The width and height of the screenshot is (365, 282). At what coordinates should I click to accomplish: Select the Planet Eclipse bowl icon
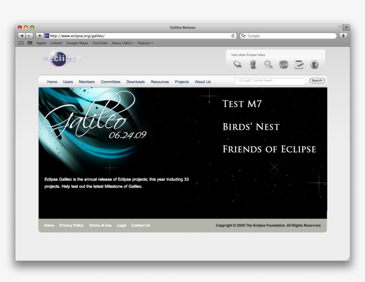tap(283, 64)
